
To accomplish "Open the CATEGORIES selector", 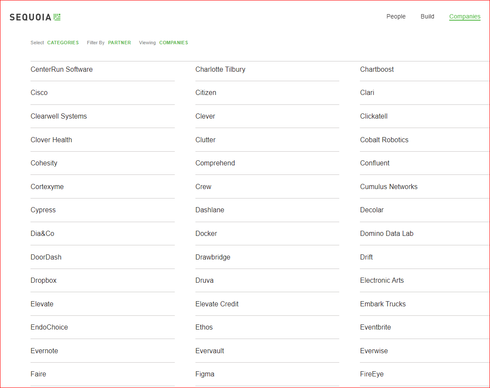I will pos(63,43).
